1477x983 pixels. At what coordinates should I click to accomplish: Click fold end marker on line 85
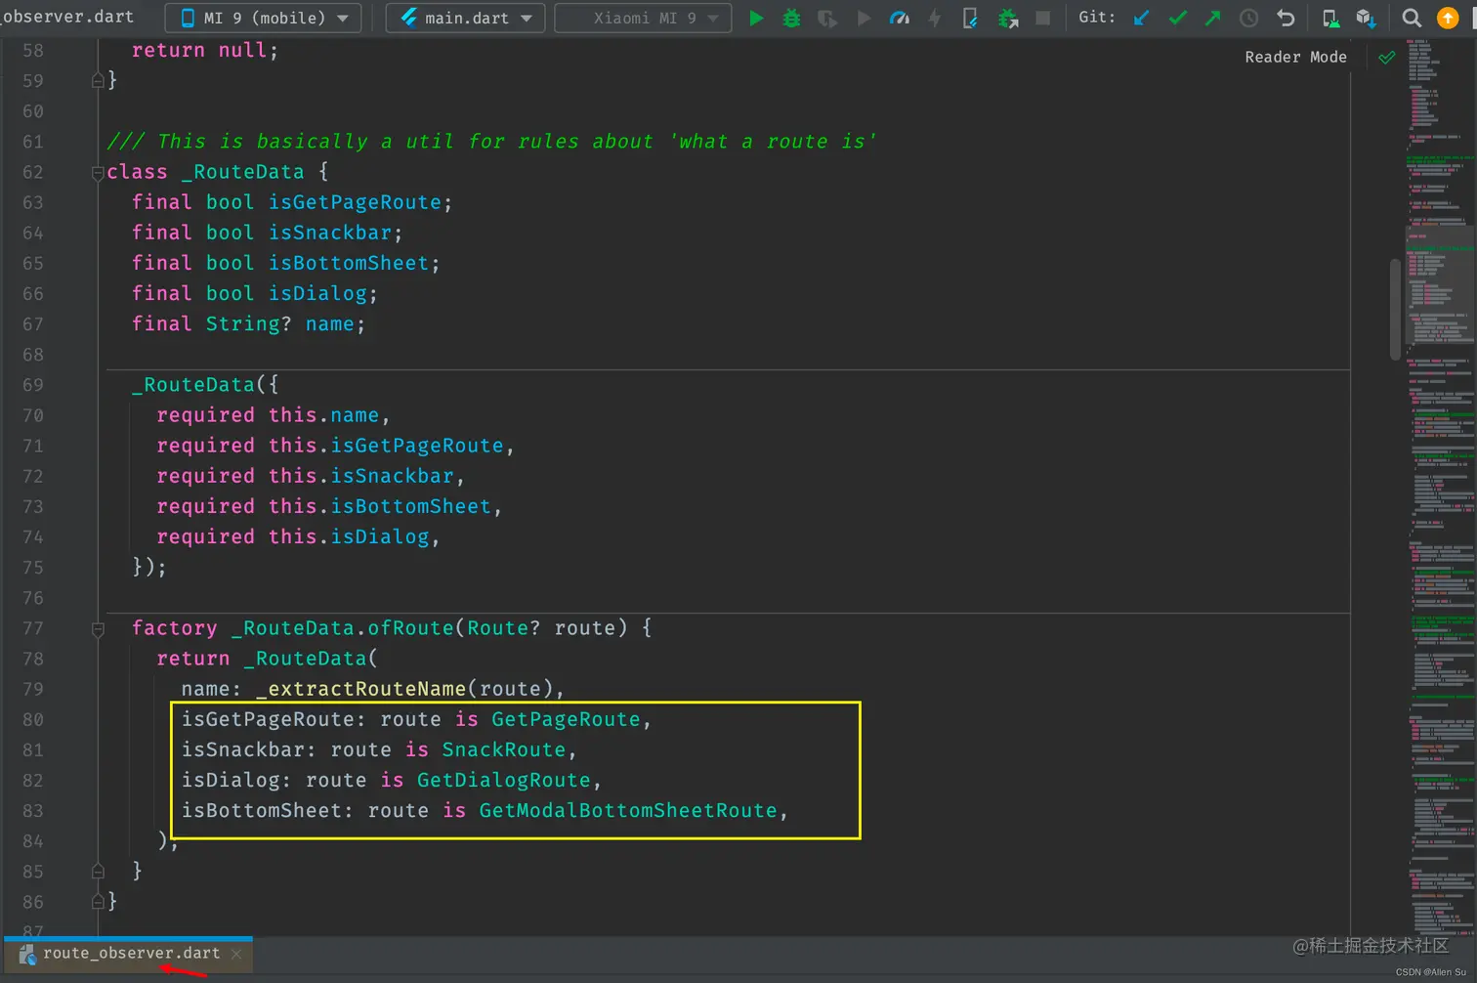coord(98,871)
